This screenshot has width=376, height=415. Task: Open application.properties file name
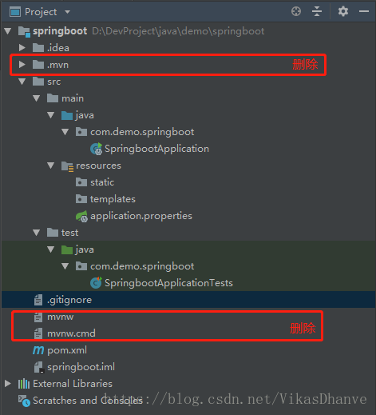click(x=141, y=216)
